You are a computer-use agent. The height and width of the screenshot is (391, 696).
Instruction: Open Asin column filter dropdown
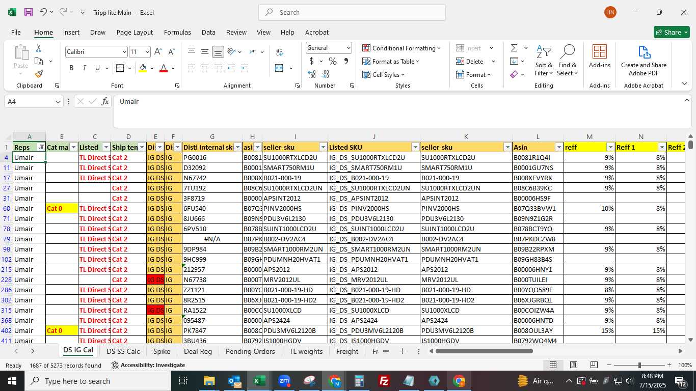coord(559,147)
